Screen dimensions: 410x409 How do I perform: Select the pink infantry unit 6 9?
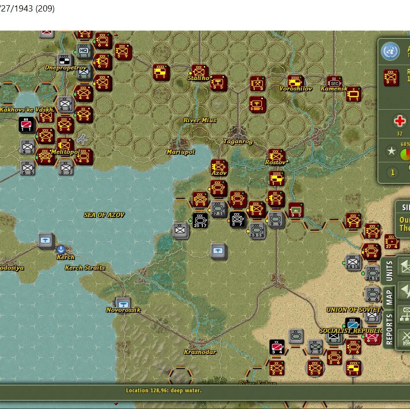[x=372, y=338]
